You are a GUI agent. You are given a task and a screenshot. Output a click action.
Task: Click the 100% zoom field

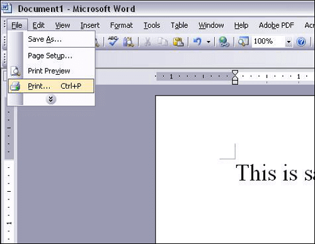tap(268, 42)
